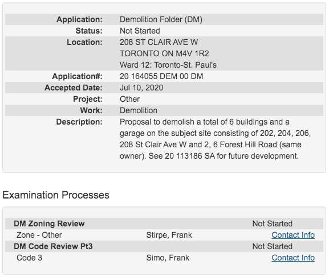Click the Description paragraph about demolishing buildings
This screenshot has height=277, width=329.
pos(215,139)
